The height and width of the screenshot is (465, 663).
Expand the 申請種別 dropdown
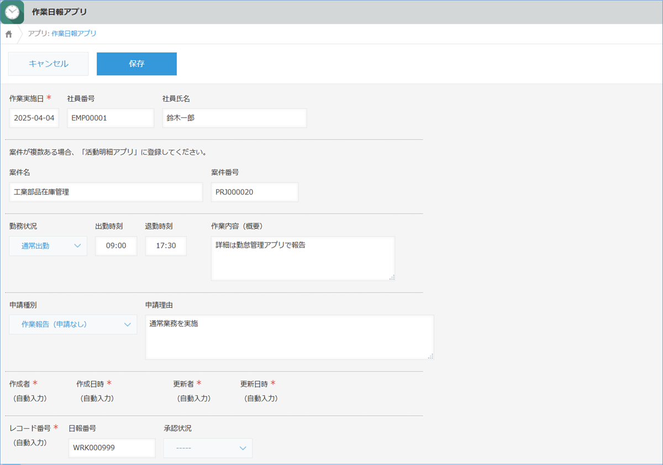[73, 324]
